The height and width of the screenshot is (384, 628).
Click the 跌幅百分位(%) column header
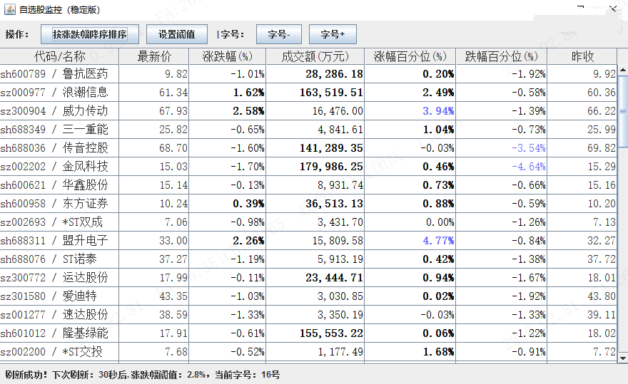[x=502, y=56]
